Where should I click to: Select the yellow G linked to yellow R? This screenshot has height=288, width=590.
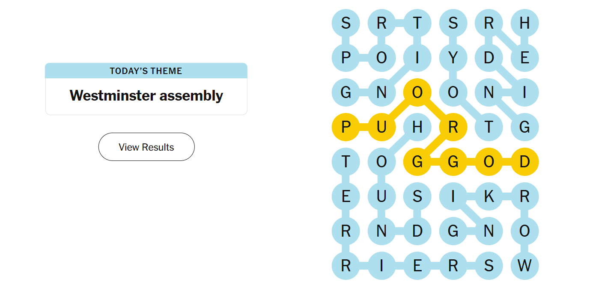417,162
